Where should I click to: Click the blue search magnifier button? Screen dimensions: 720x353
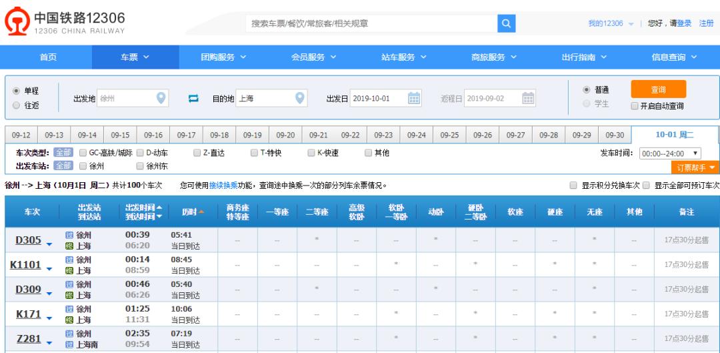[x=507, y=23]
